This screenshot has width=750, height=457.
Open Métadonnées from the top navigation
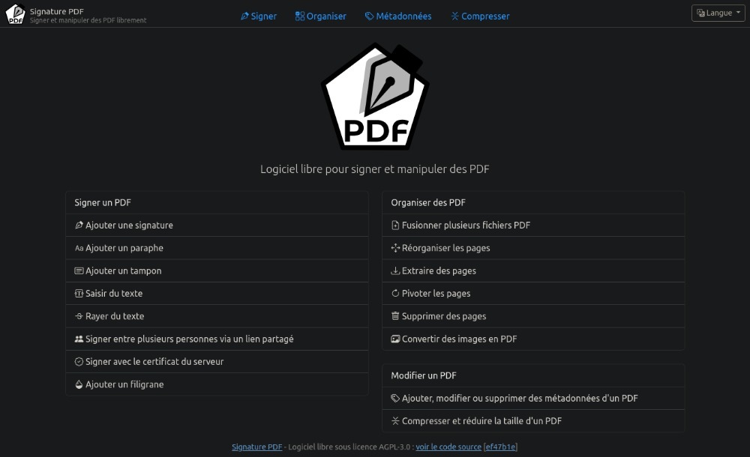point(398,16)
